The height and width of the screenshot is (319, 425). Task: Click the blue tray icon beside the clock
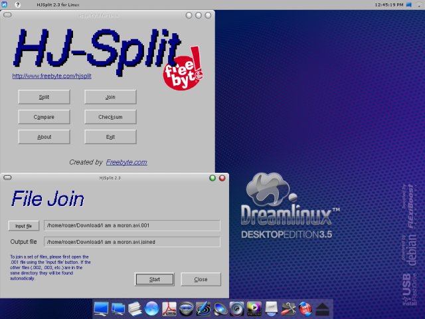pyautogui.click(x=409, y=5)
